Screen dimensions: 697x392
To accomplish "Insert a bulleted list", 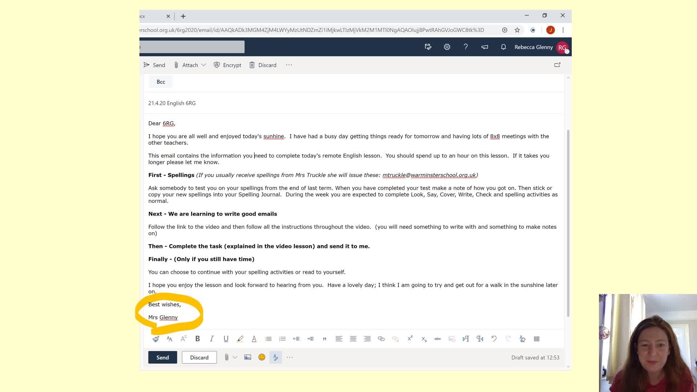I will 268,339.
